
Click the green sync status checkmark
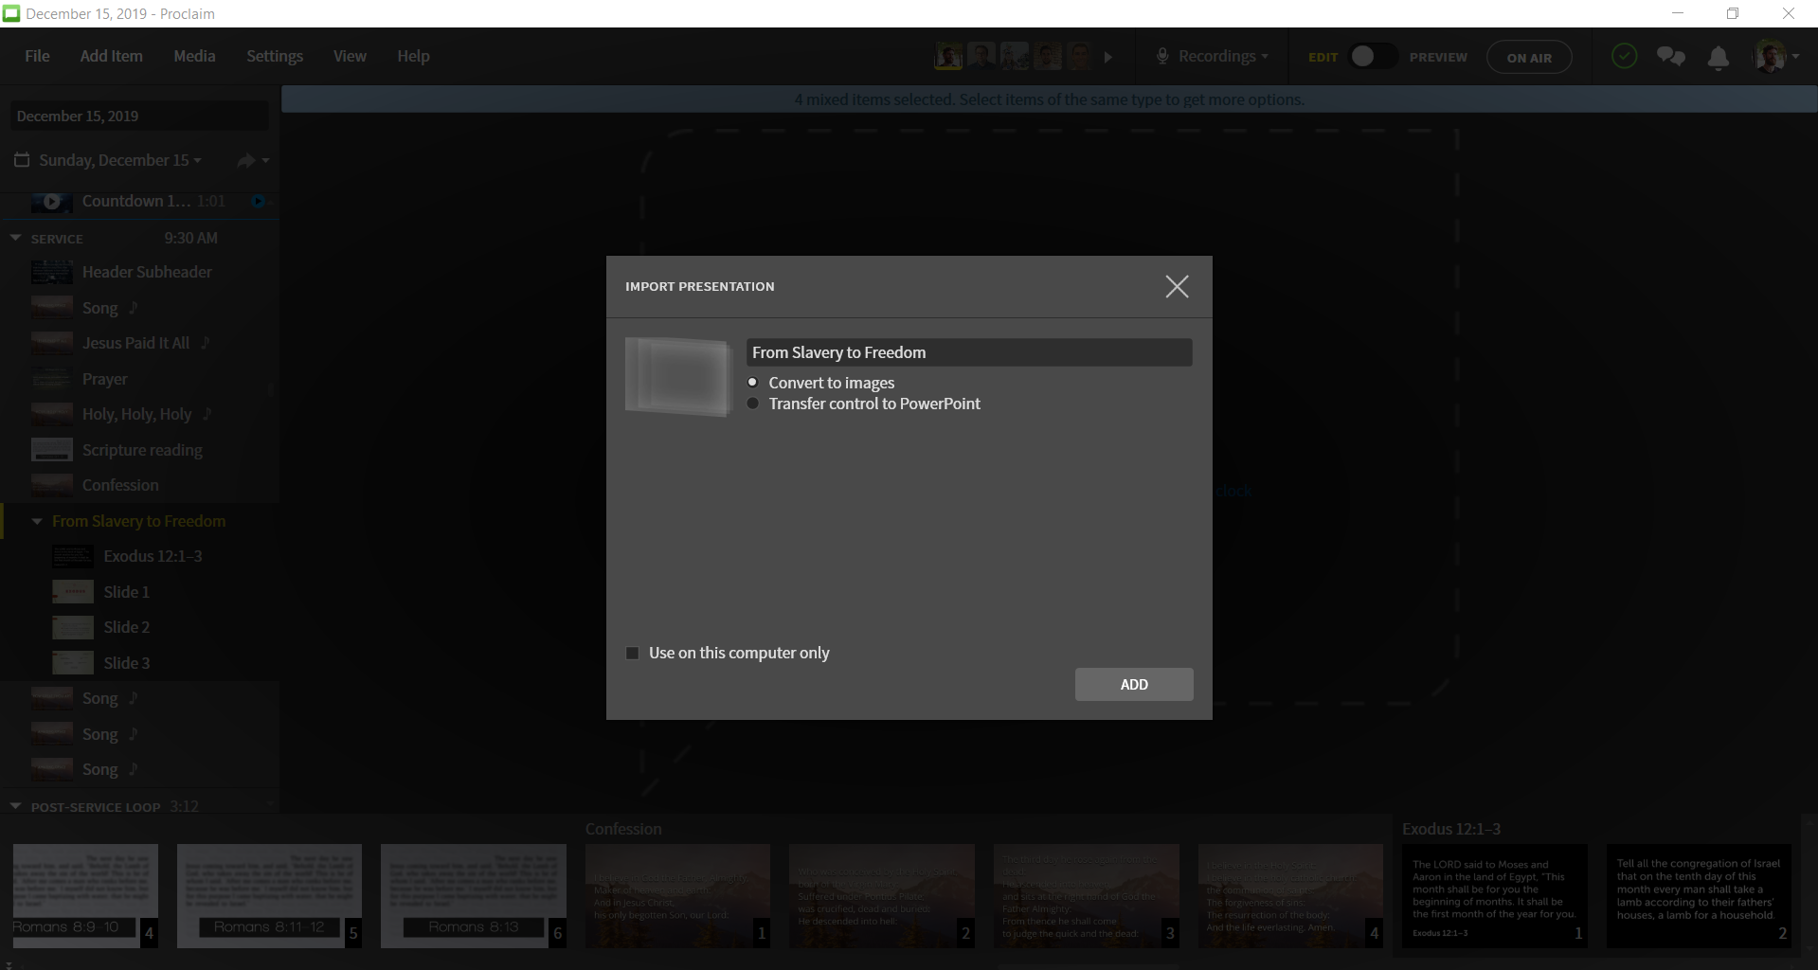[1624, 57]
